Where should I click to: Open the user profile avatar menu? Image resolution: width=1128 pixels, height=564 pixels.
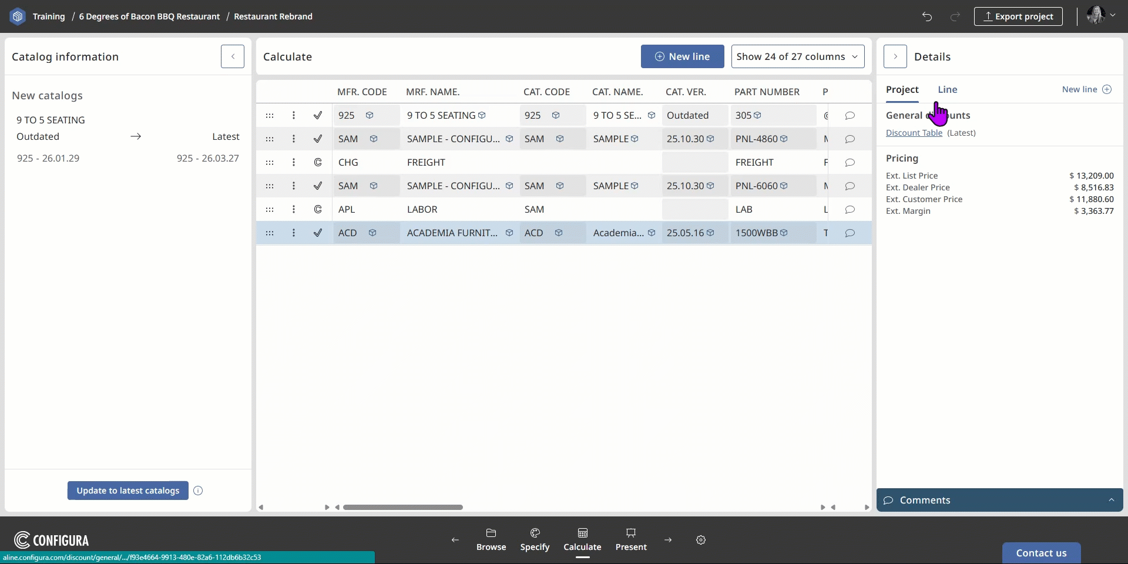click(1101, 15)
